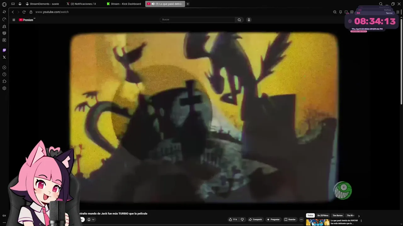Open History clock icon in the sidebar
The image size is (403, 226).
(4, 74)
